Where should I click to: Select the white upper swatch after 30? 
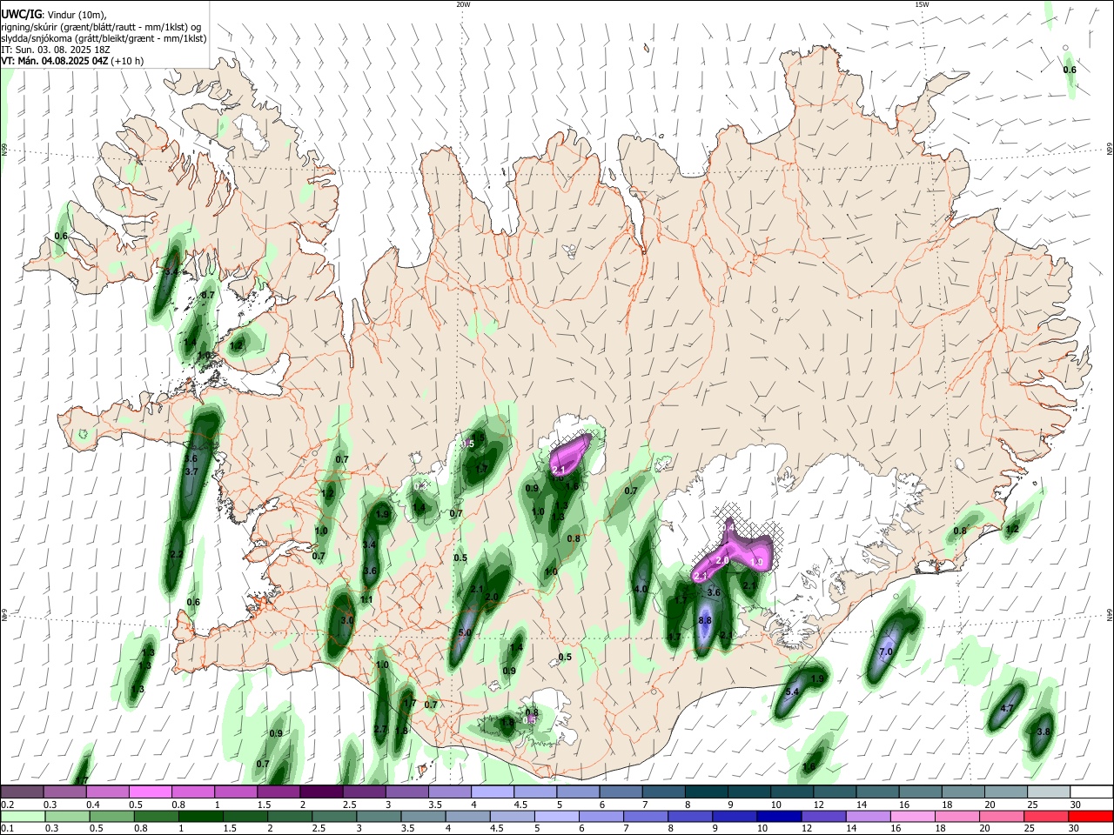click(x=1091, y=792)
